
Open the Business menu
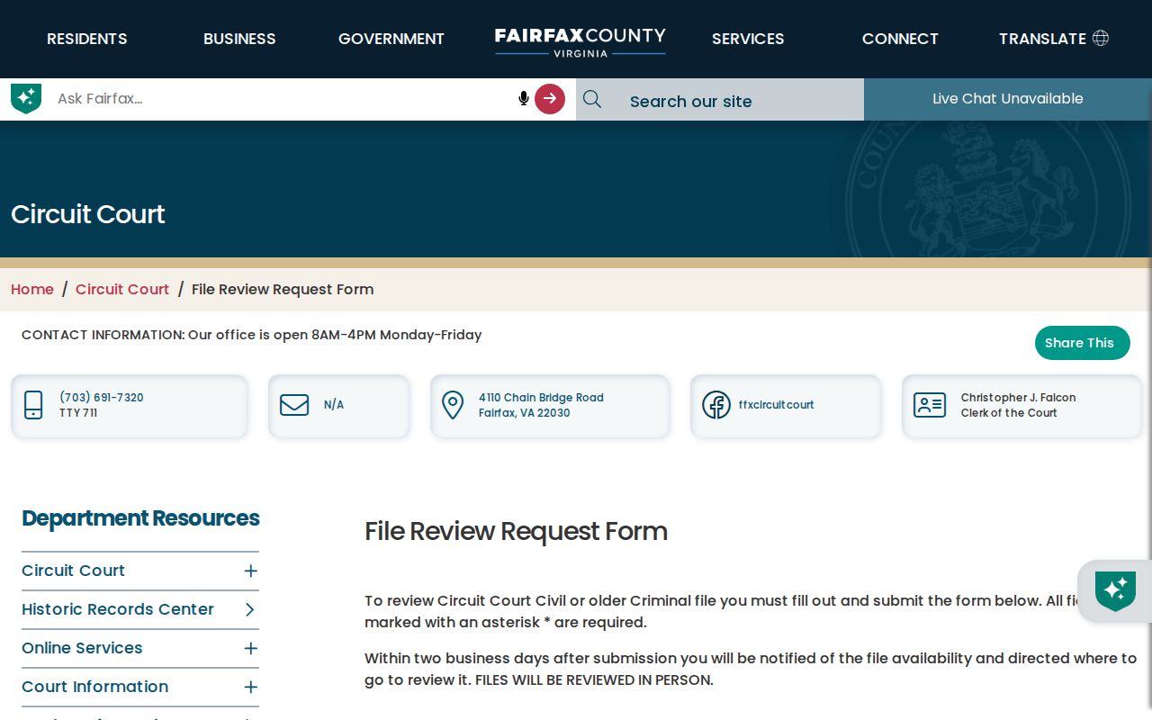coord(239,39)
